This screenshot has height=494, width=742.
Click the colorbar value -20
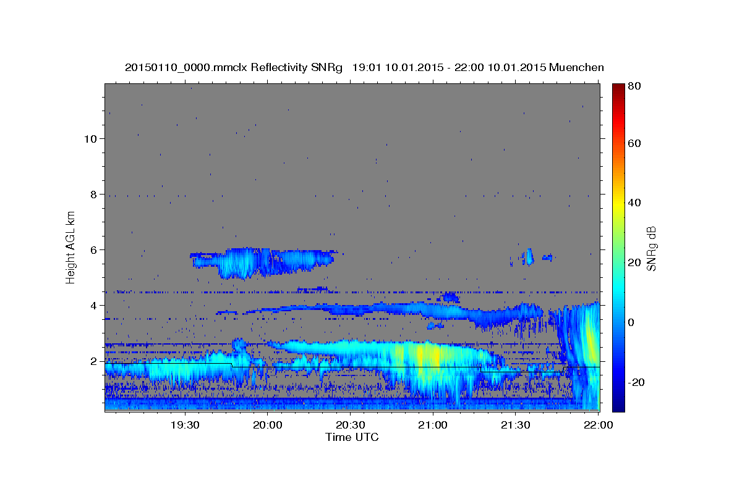[x=636, y=382]
